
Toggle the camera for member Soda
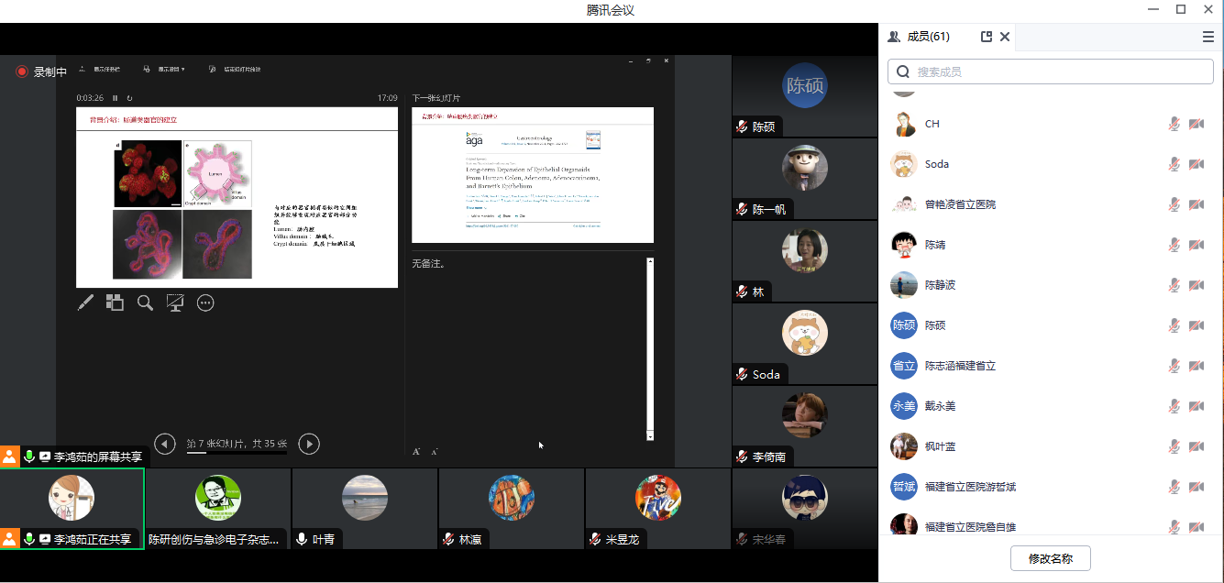1196,164
